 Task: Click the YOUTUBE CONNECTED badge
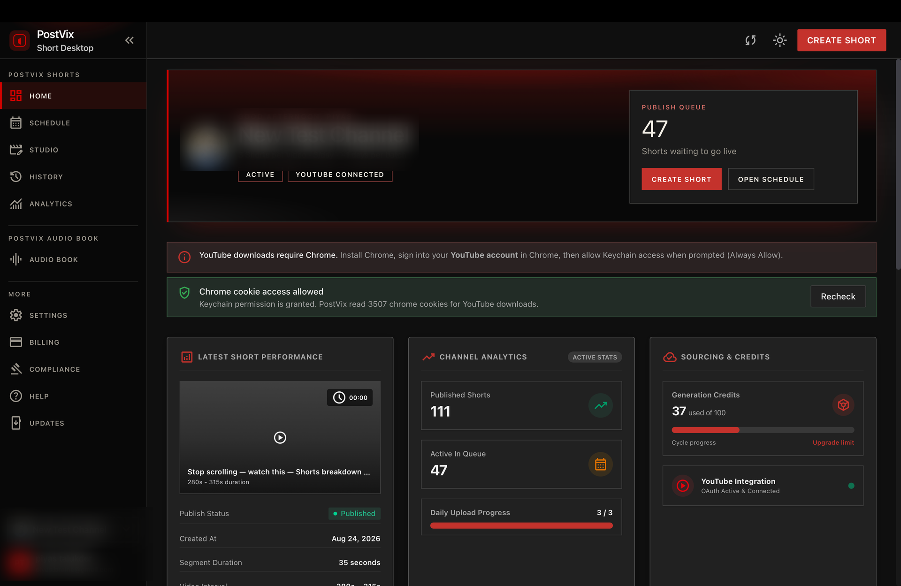point(340,175)
